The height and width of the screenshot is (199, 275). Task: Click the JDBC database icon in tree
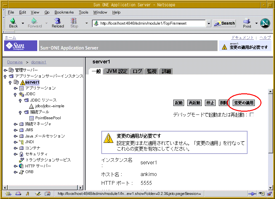pyautogui.click(x=21, y=94)
